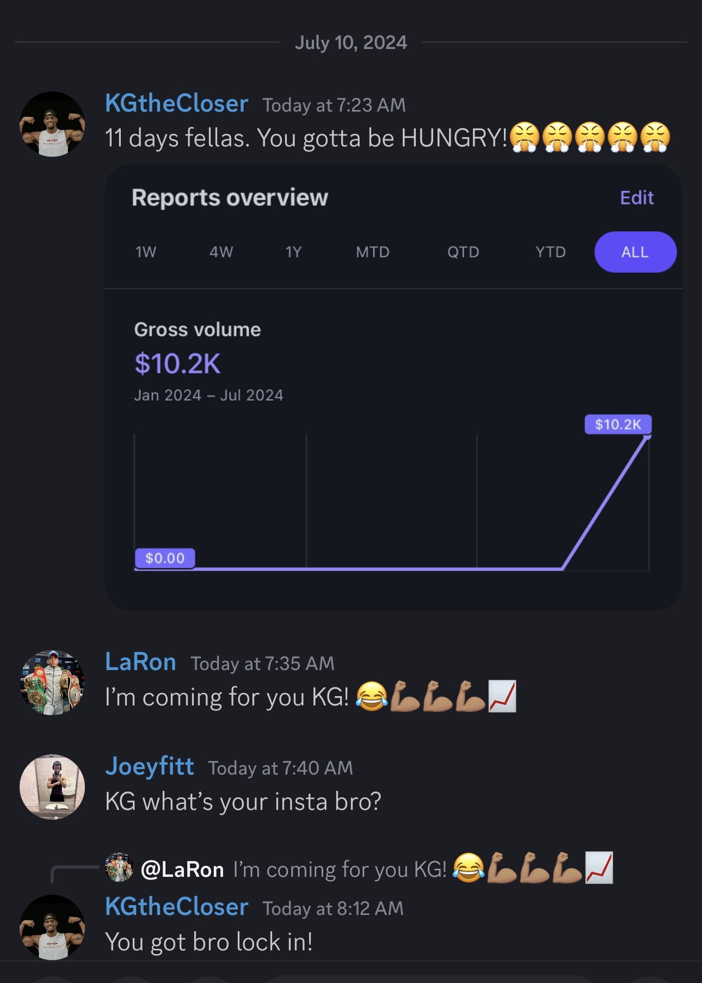Open the Joeyfitt username link
The height and width of the screenshot is (983, 702).
(150, 766)
